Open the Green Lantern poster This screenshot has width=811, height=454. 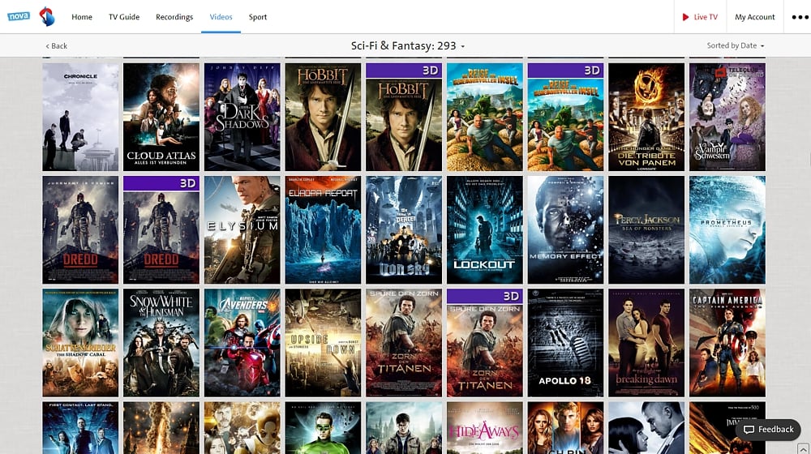click(x=323, y=427)
